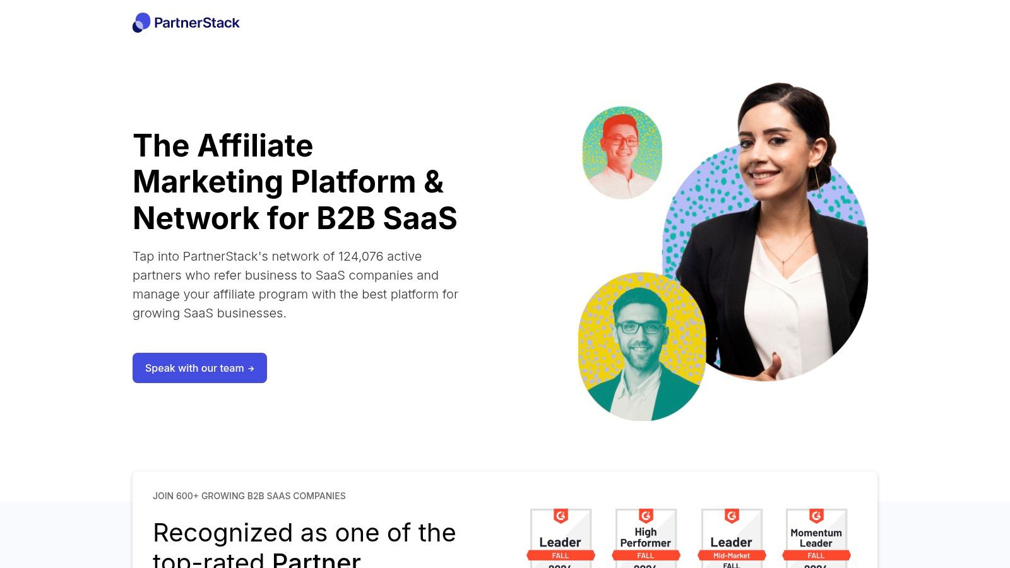
Task: Select the High Performer Fall badge
Action: coord(646,536)
